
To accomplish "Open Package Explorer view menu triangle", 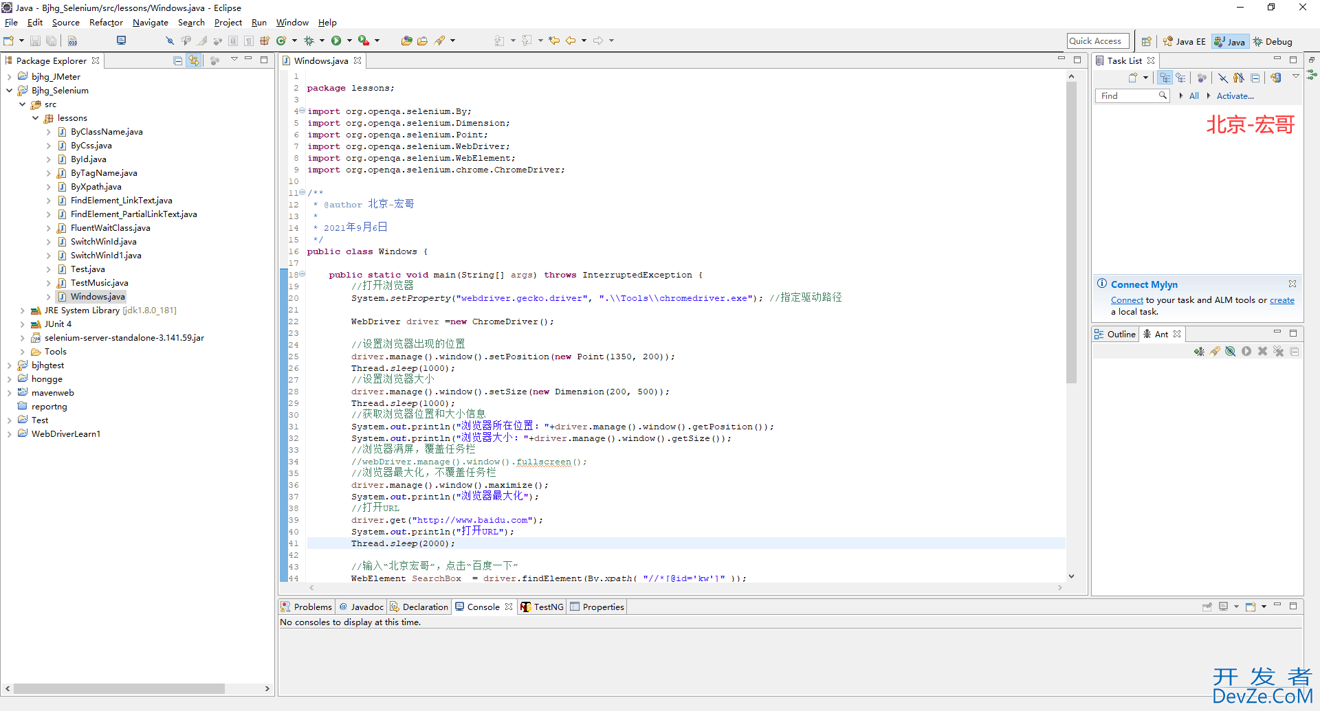I will pyautogui.click(x=234, y=60).
